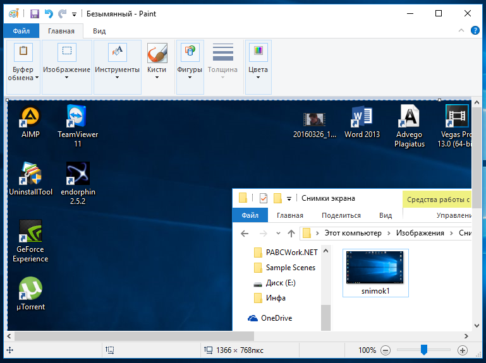Click the µTorrent desktop shortcut
The height and width of the screenshot is (363, 486).
30,294
